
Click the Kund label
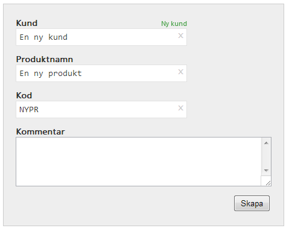click(x=27, y=23)
